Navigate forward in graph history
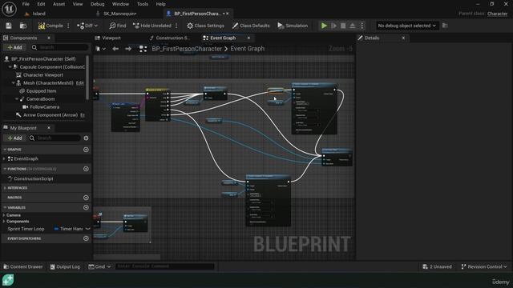Image resolution: width=513 pixels, height=288 pixels. click(x=128, y=49)
